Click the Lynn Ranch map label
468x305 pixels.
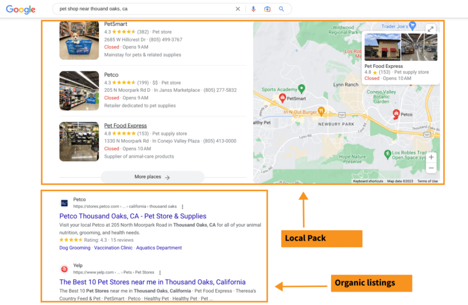[x=346, y=85]
